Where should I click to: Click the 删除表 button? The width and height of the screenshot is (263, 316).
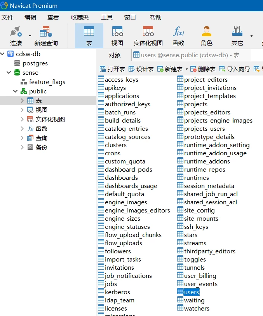pyautogui.click(x=203, y=69)
